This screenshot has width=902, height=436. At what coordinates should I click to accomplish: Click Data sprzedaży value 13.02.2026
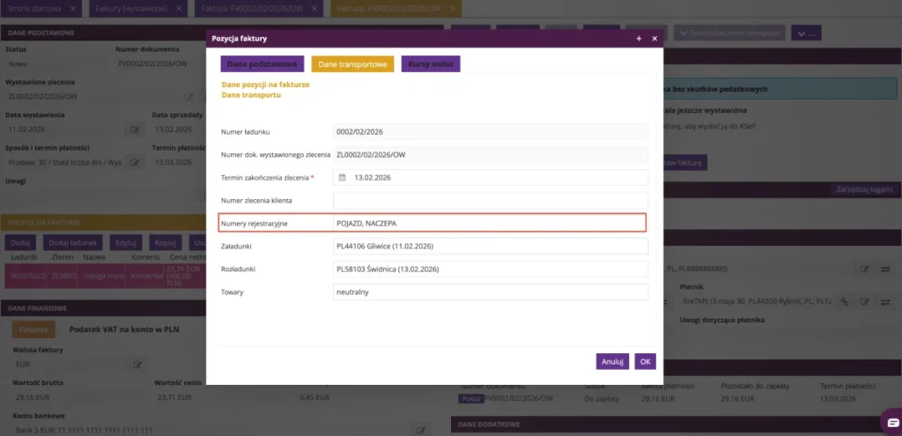coord(172,129)
